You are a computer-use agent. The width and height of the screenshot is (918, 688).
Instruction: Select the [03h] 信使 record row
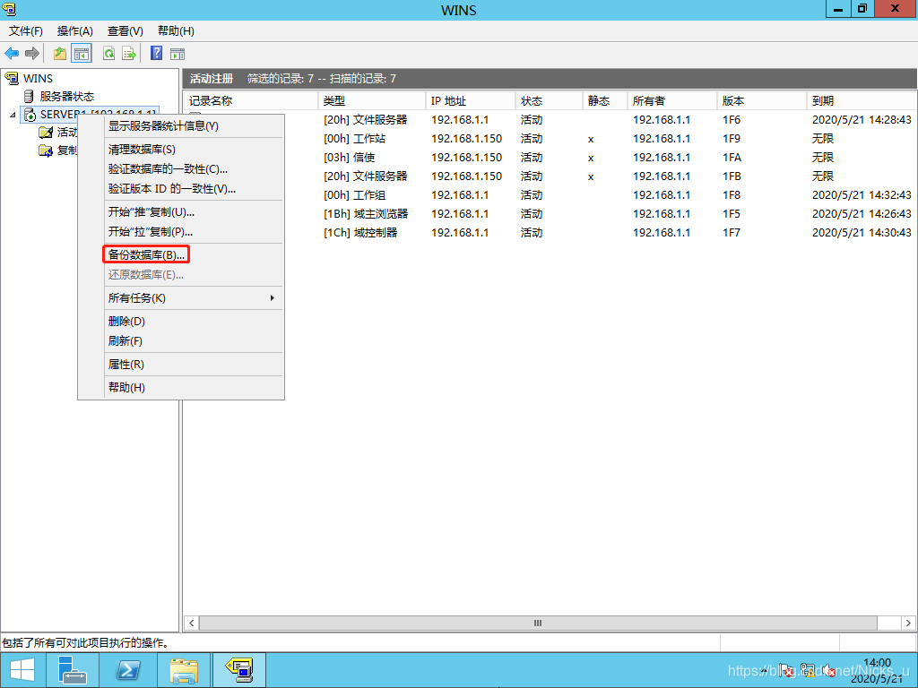click(x=550, y=158)
